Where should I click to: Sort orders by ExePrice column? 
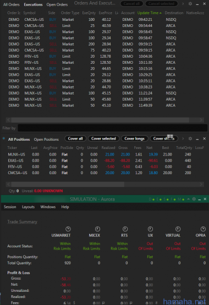click(106, 13)
